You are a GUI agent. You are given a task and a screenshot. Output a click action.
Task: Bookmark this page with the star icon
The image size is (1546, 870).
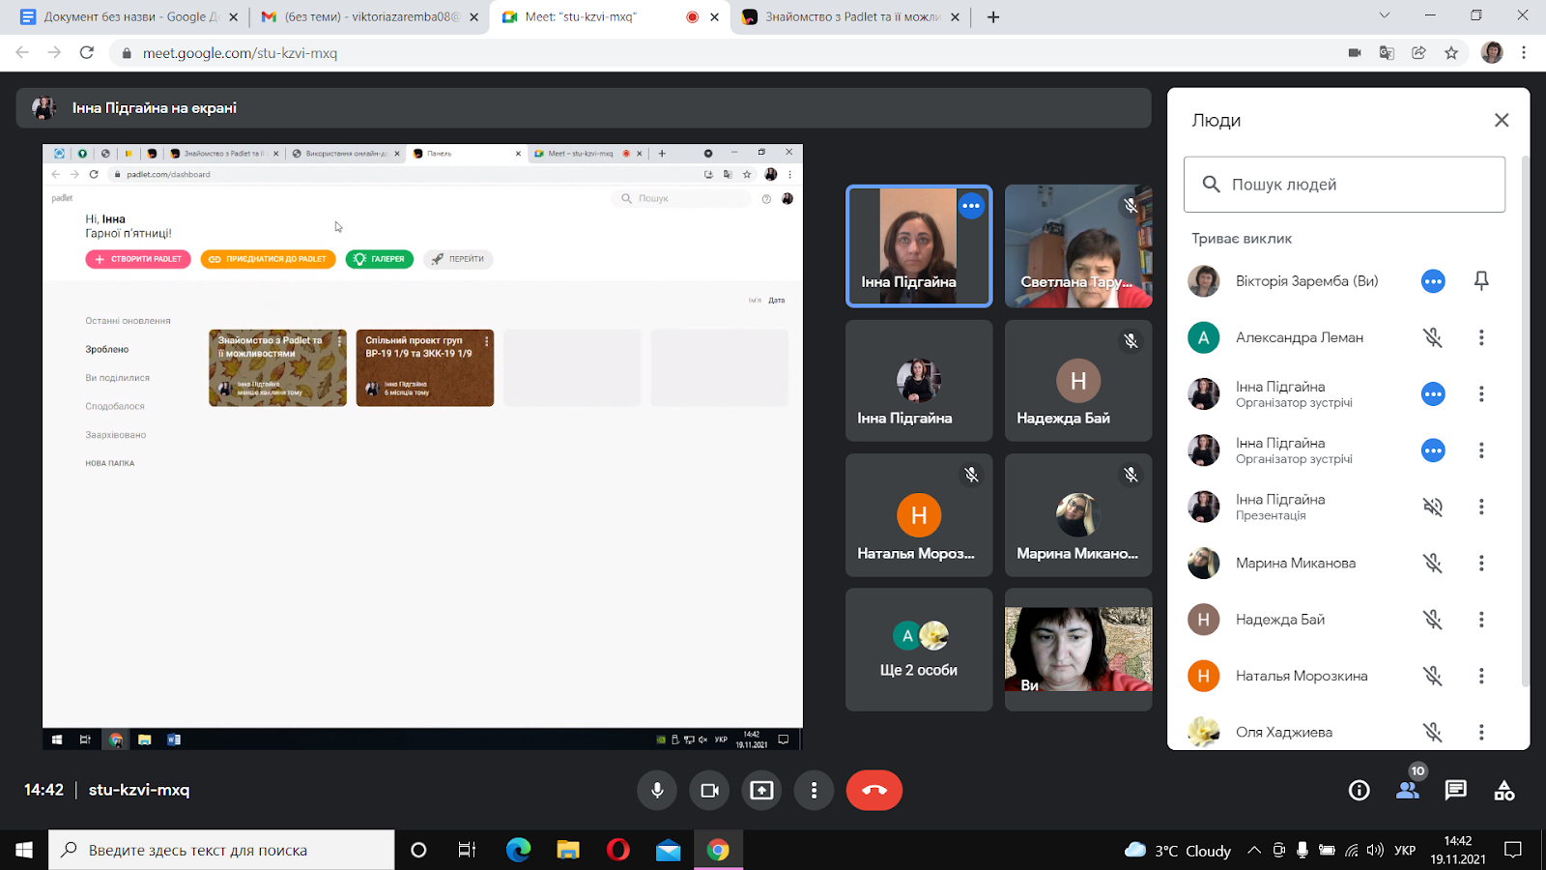pos(1450,53)
